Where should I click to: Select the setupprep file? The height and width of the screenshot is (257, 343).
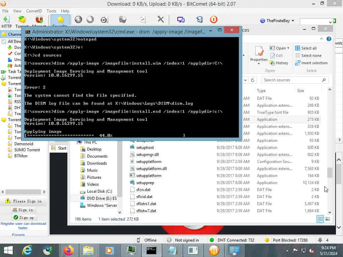pos(145,183)
